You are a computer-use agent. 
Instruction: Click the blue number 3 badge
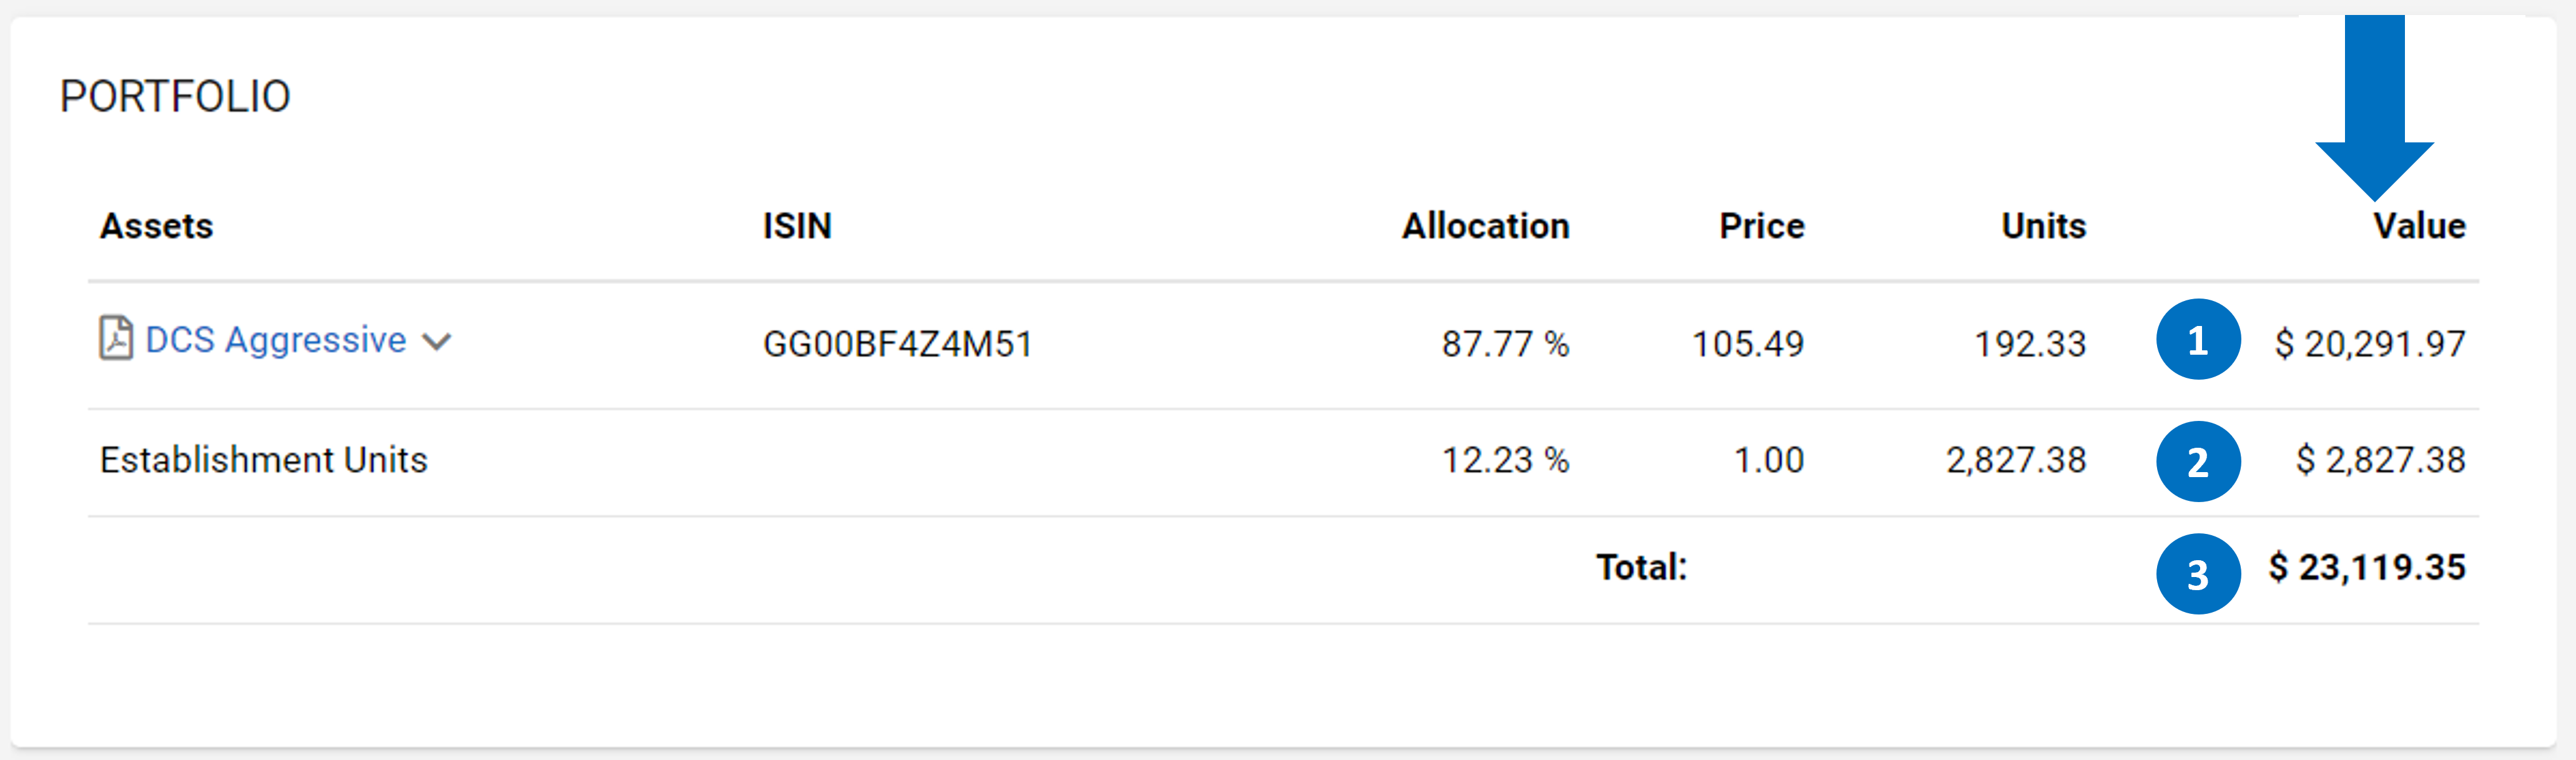[2198, 573]
